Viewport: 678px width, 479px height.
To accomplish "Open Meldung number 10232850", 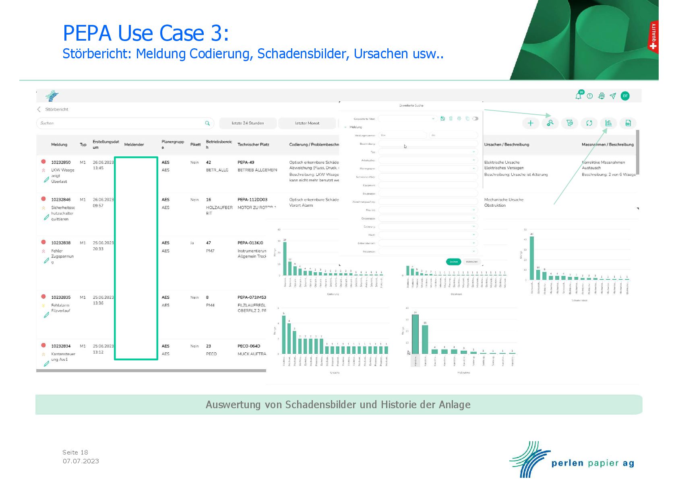I will click(x=61, y=162).
